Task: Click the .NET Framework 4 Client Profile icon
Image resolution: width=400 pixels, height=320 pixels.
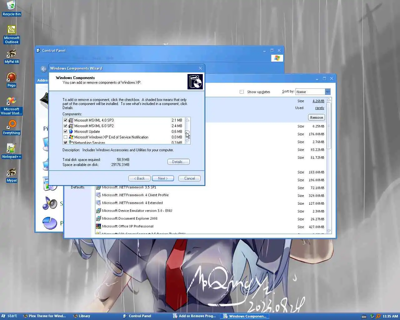Action: click(x=98, y=195)
